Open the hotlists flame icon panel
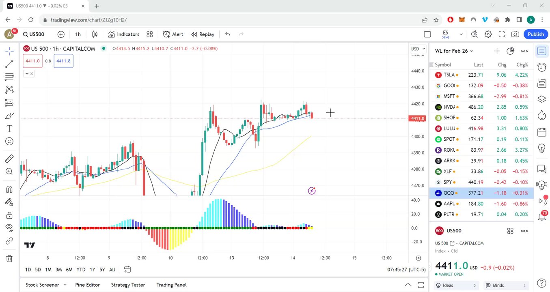 pyautogui.click(x=541, y=115)
